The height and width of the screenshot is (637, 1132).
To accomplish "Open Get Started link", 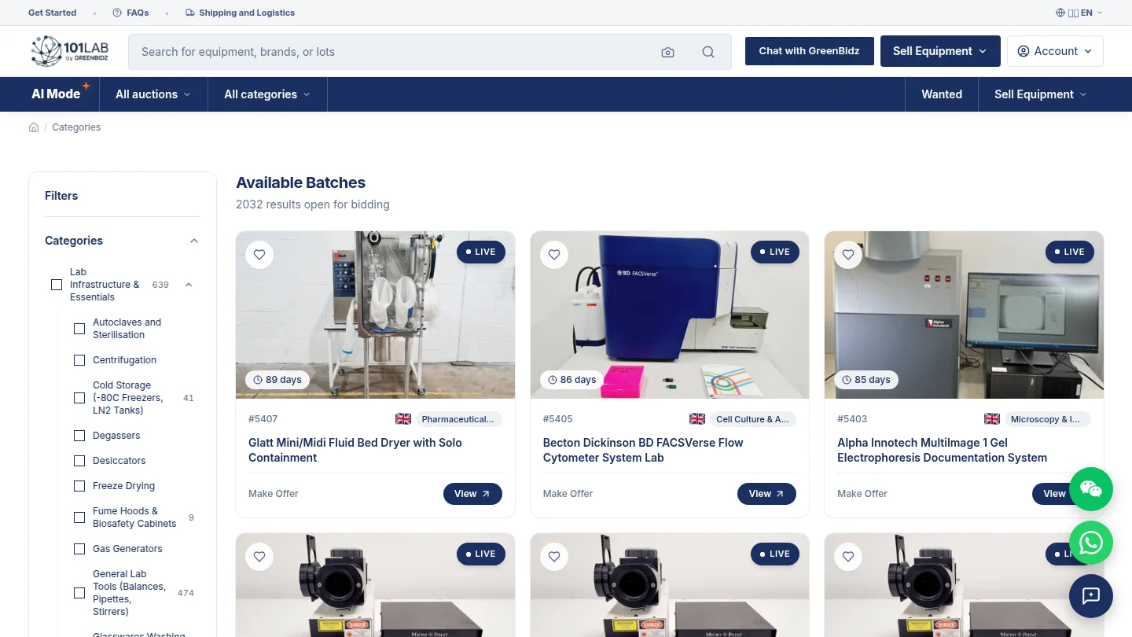I will (53, 13).
